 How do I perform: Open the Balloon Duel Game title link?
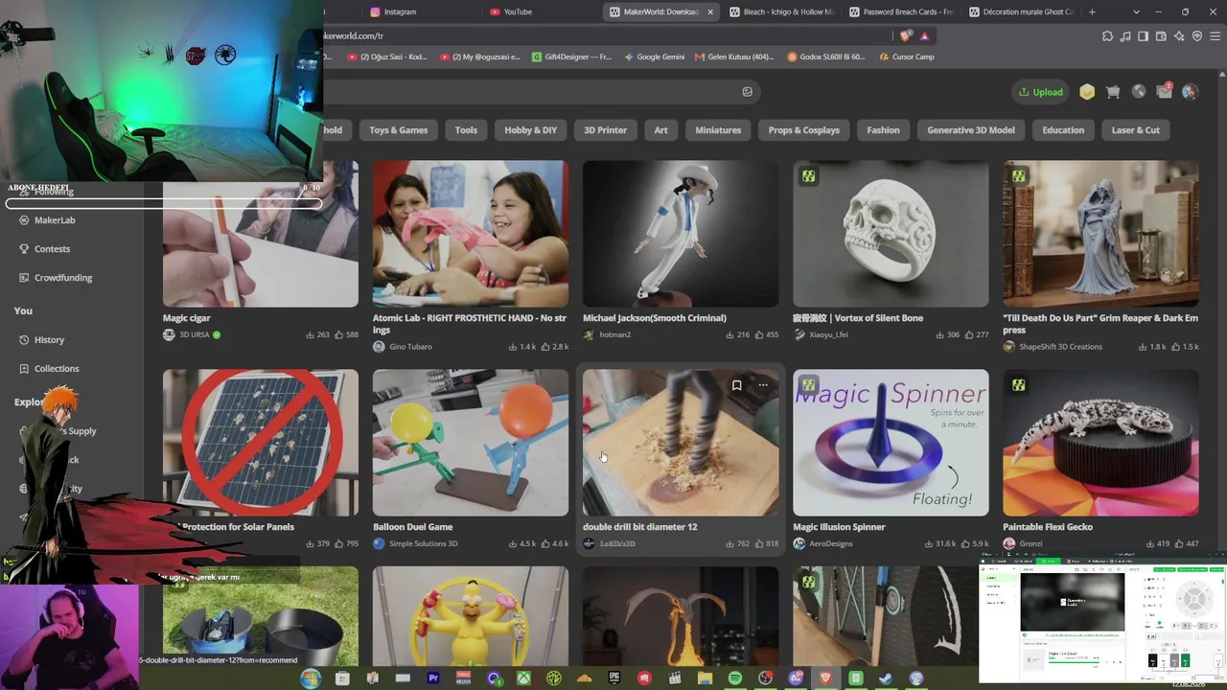tap(412, 527)
